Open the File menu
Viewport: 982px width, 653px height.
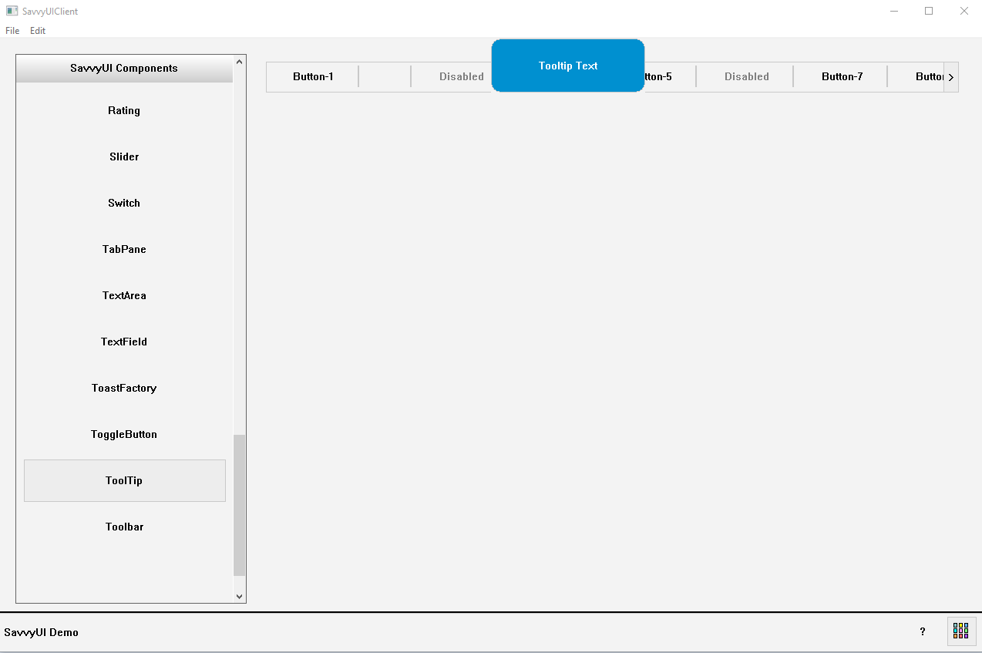[12, 31]
